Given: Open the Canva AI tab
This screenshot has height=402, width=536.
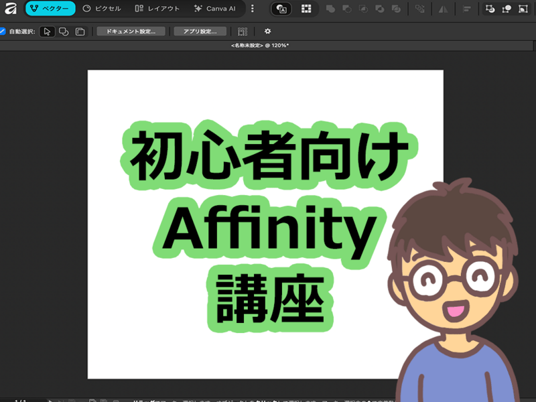Looking at the screenshot, I should [x=214, y=9].
